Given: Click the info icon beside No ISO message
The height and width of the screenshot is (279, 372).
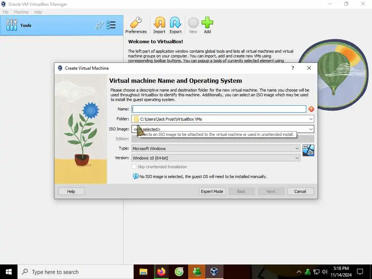Looking at the screenshot, I should 136,176.
